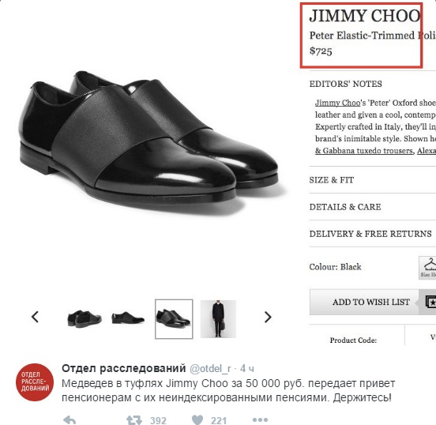This screenshot has height=425, width=436.
Task: Select the model in black coat thumbnail
Action: 218,319
